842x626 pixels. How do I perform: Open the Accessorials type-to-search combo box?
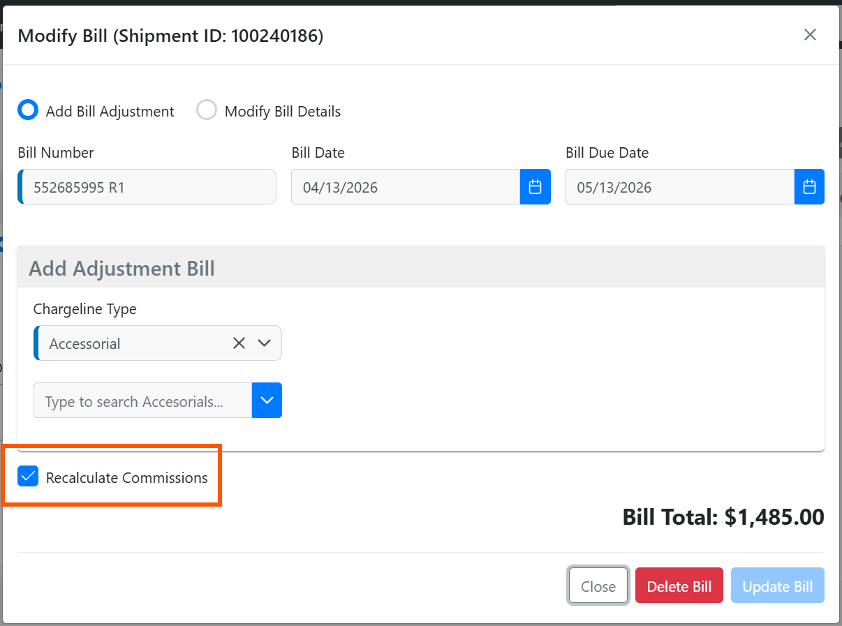pos(140,400)
